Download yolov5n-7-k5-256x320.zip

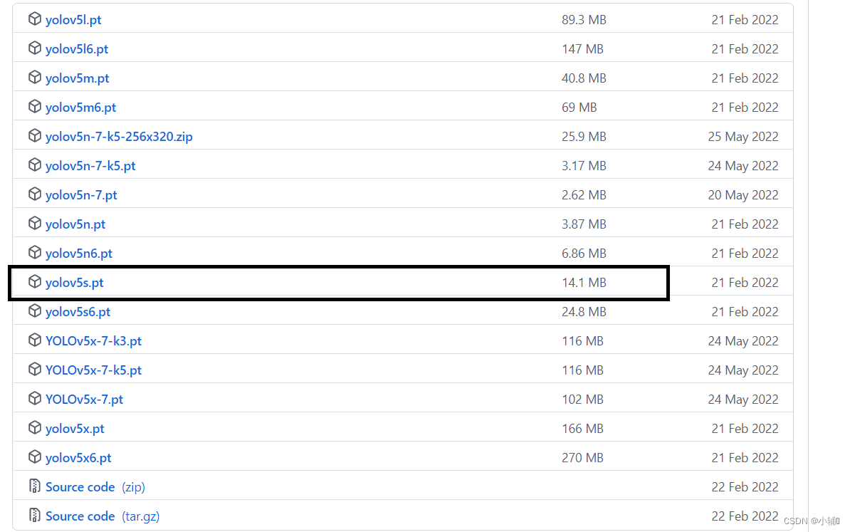pos(119,137)
